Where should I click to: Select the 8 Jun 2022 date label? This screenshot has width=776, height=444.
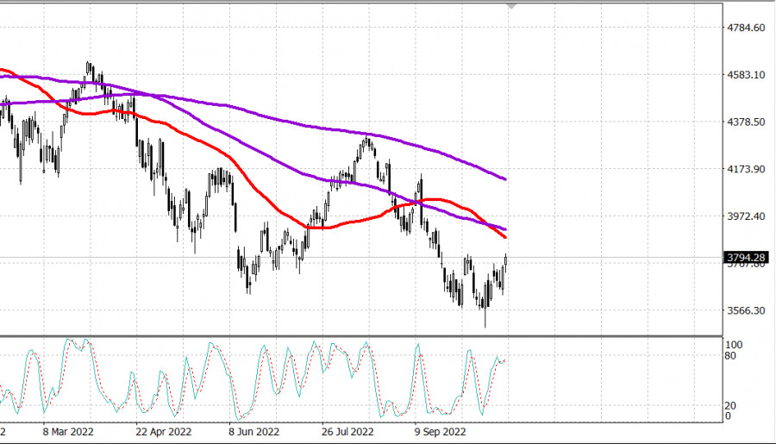click(253, 431)
